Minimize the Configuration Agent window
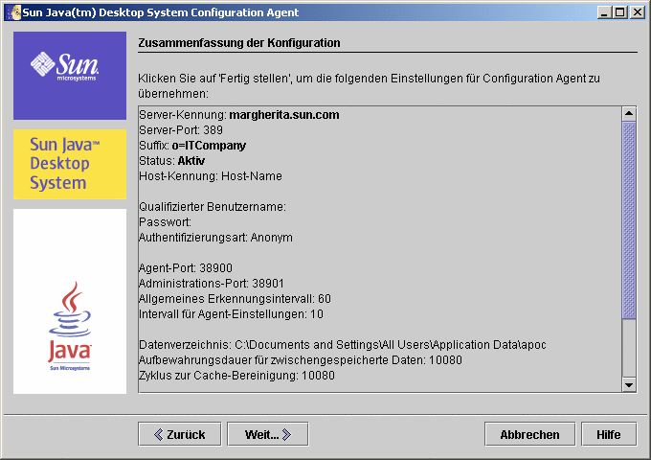The width and height of the screenshot is (651, 460). click(604, 12)
